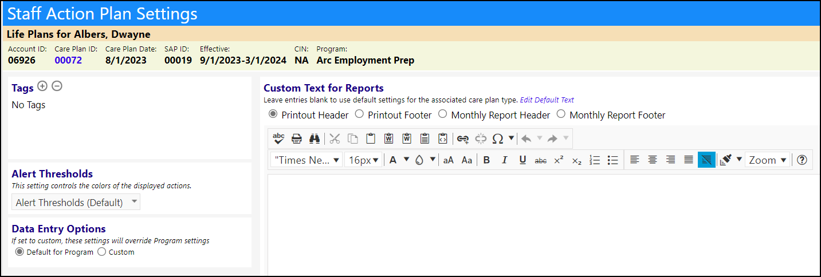Screen dimensions: 821x277
Task: Click the Paste as HTML icon
Action: 442,138
